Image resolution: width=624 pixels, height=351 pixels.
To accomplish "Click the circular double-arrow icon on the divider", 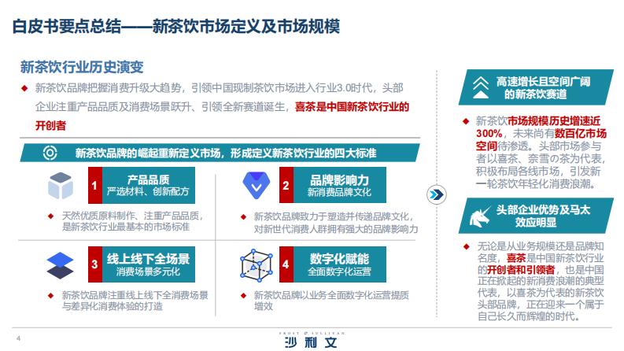I will click(437, 194).
